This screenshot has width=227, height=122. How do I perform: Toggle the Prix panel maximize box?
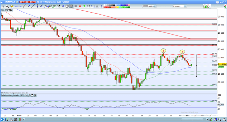pos(9,10)
